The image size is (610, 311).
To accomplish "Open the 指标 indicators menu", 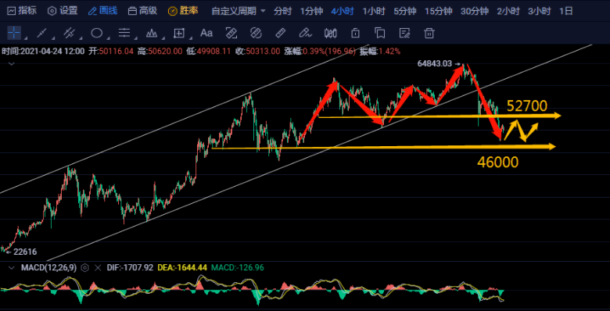I will click(x=22, y=11).
